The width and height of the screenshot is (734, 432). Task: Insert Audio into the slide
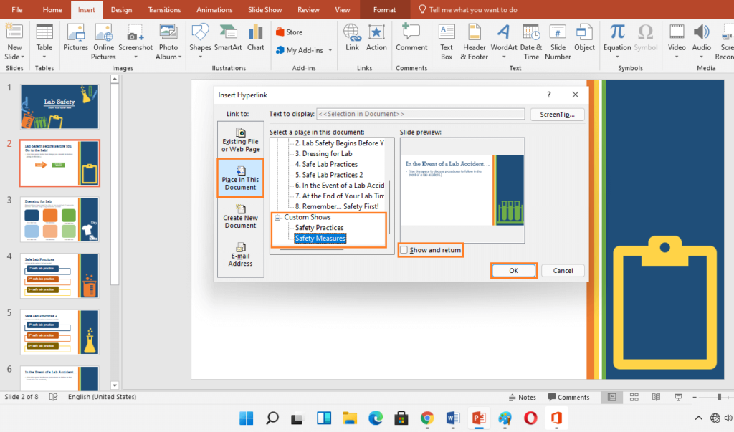click(x=701, y=37)
